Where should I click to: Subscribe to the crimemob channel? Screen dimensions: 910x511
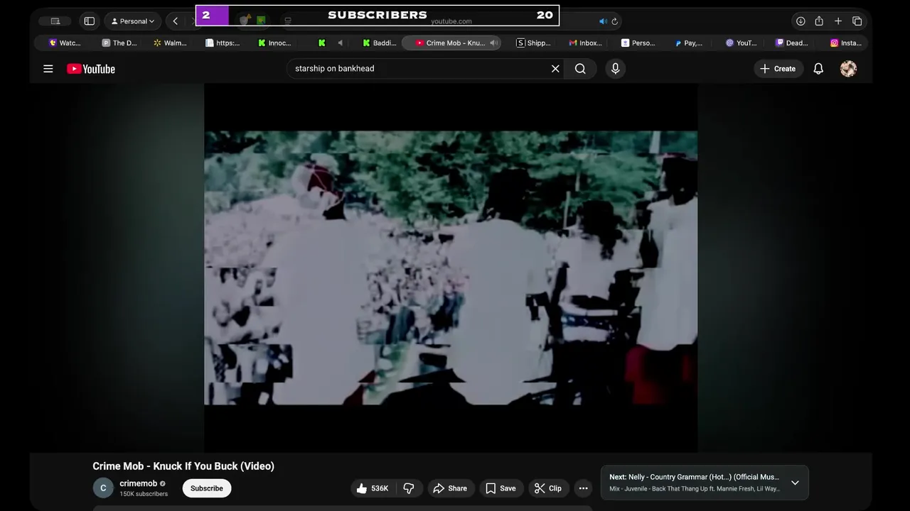pos(207,488)
